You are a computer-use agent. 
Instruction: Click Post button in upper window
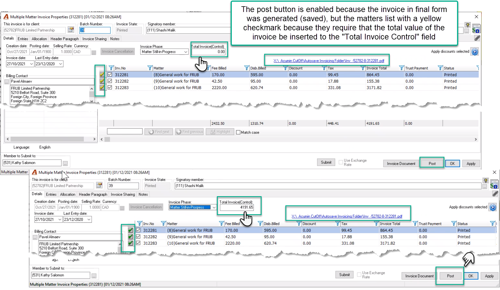click(432, 164)
